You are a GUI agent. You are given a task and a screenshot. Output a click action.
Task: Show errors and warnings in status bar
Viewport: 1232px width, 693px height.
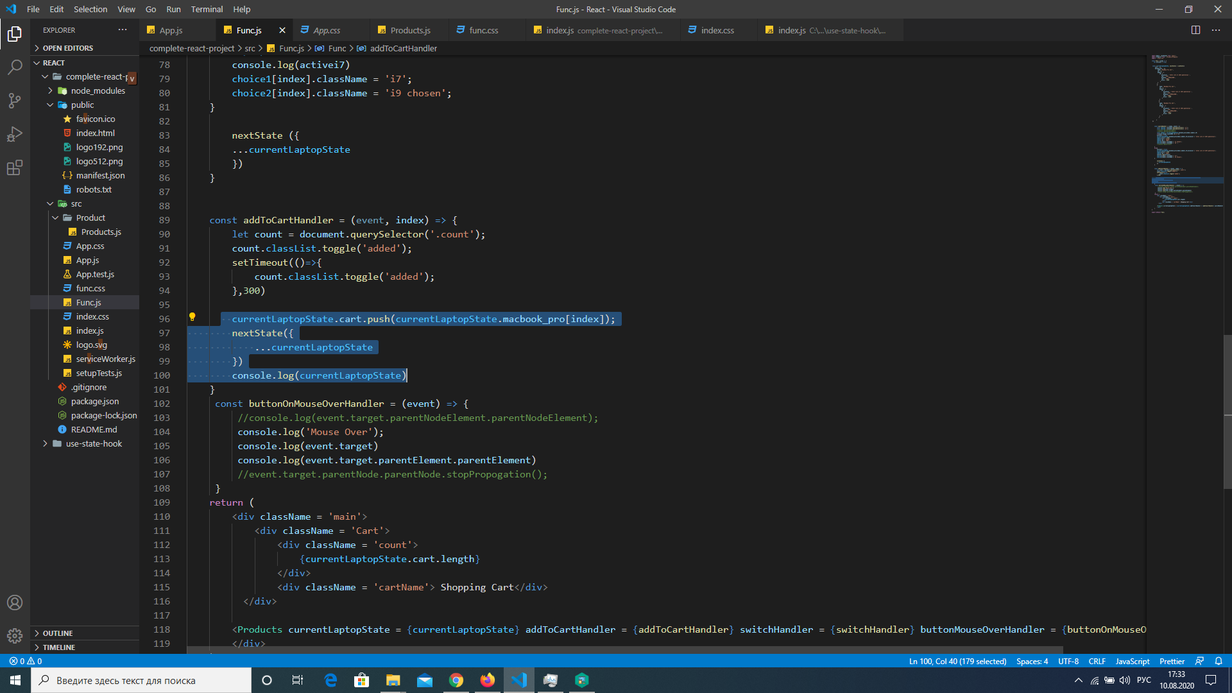26,661
